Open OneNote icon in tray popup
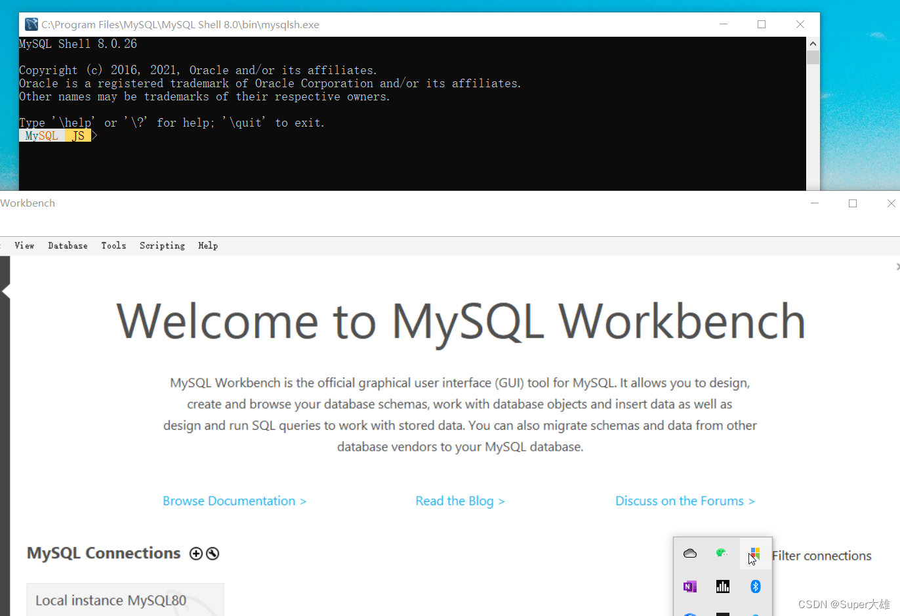This screenshot has height=616, width=900. [x=690, y=586]
